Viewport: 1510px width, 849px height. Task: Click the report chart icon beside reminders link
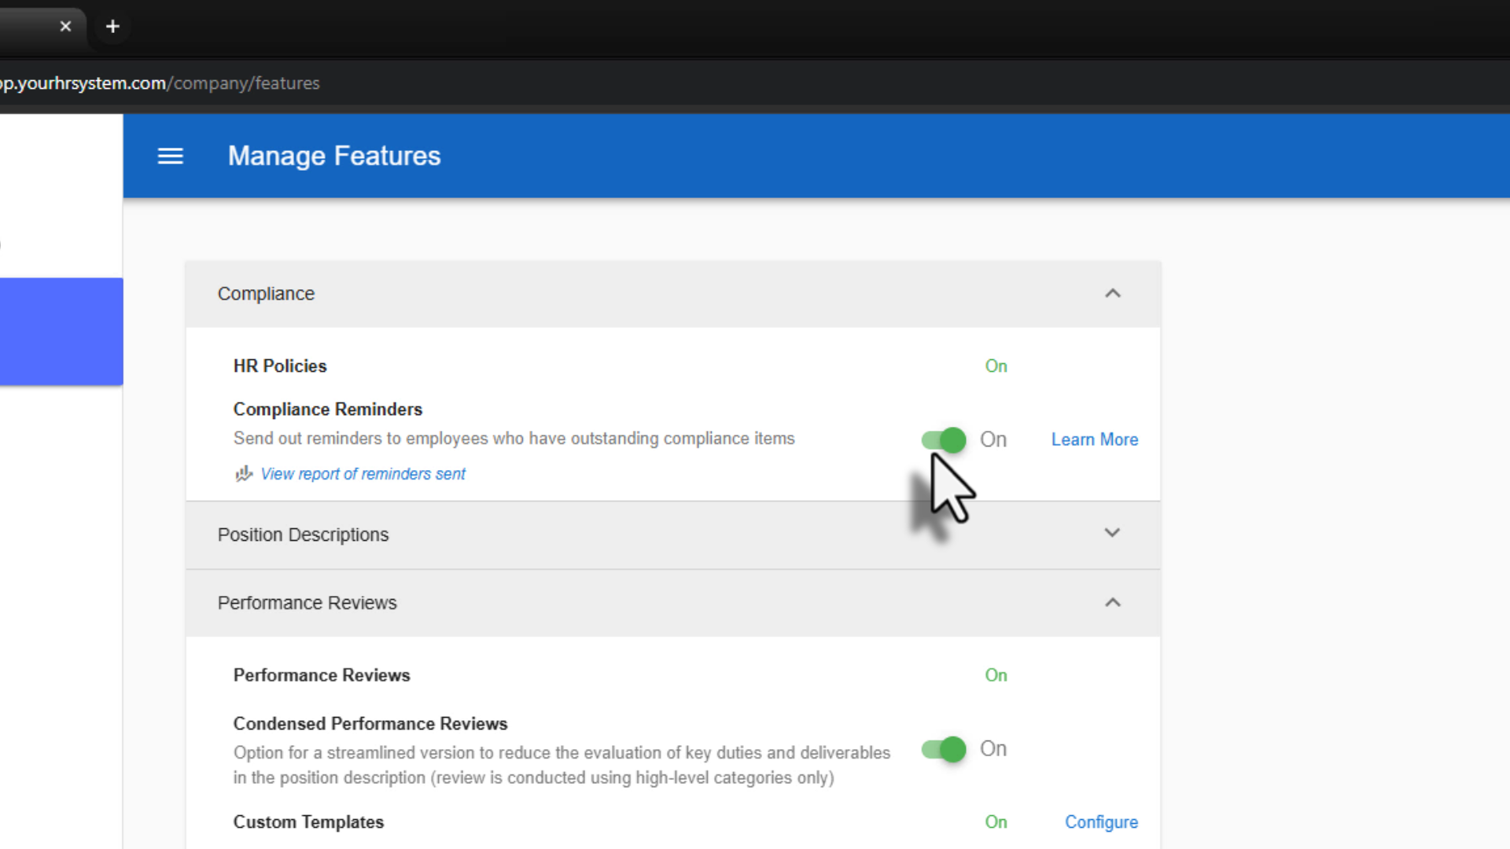pyautogui.click(x=244, y=474)
